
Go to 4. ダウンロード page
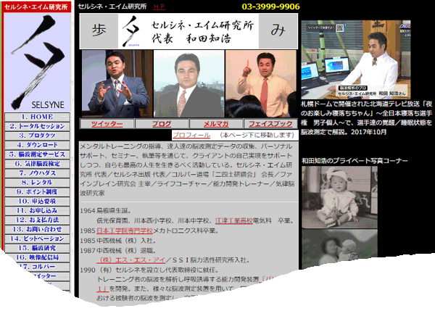37,145
